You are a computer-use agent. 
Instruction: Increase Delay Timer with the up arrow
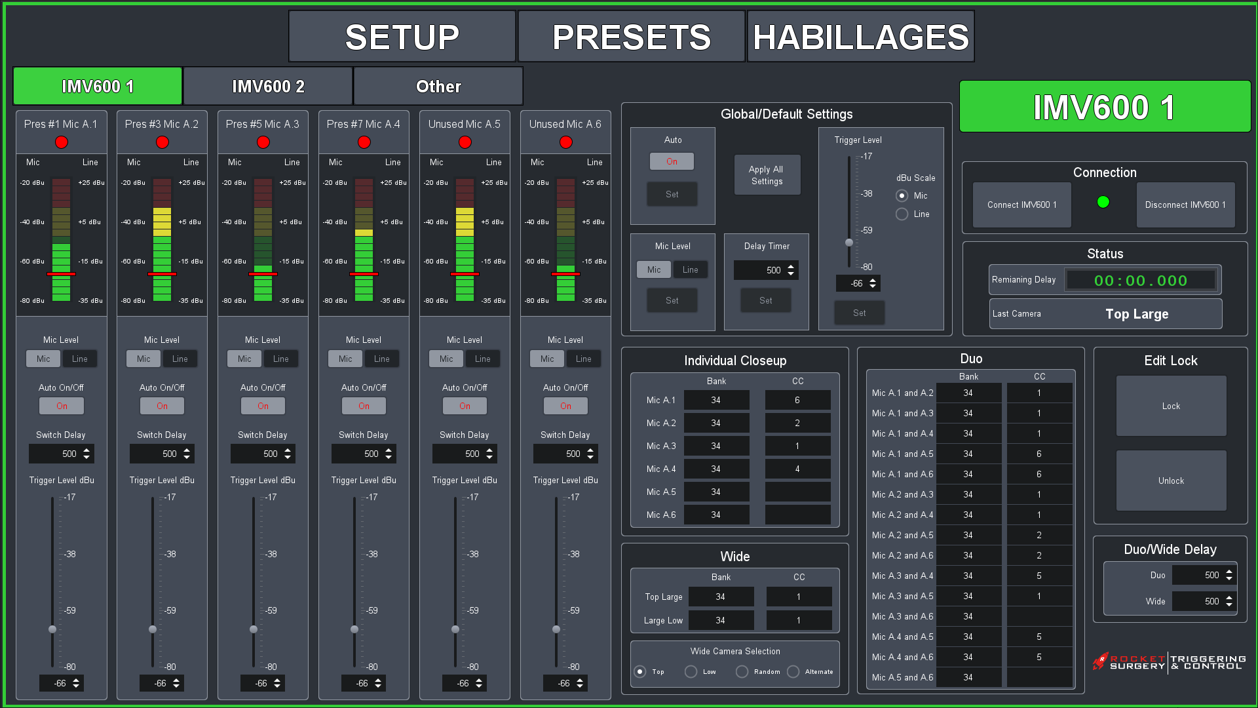791,267
